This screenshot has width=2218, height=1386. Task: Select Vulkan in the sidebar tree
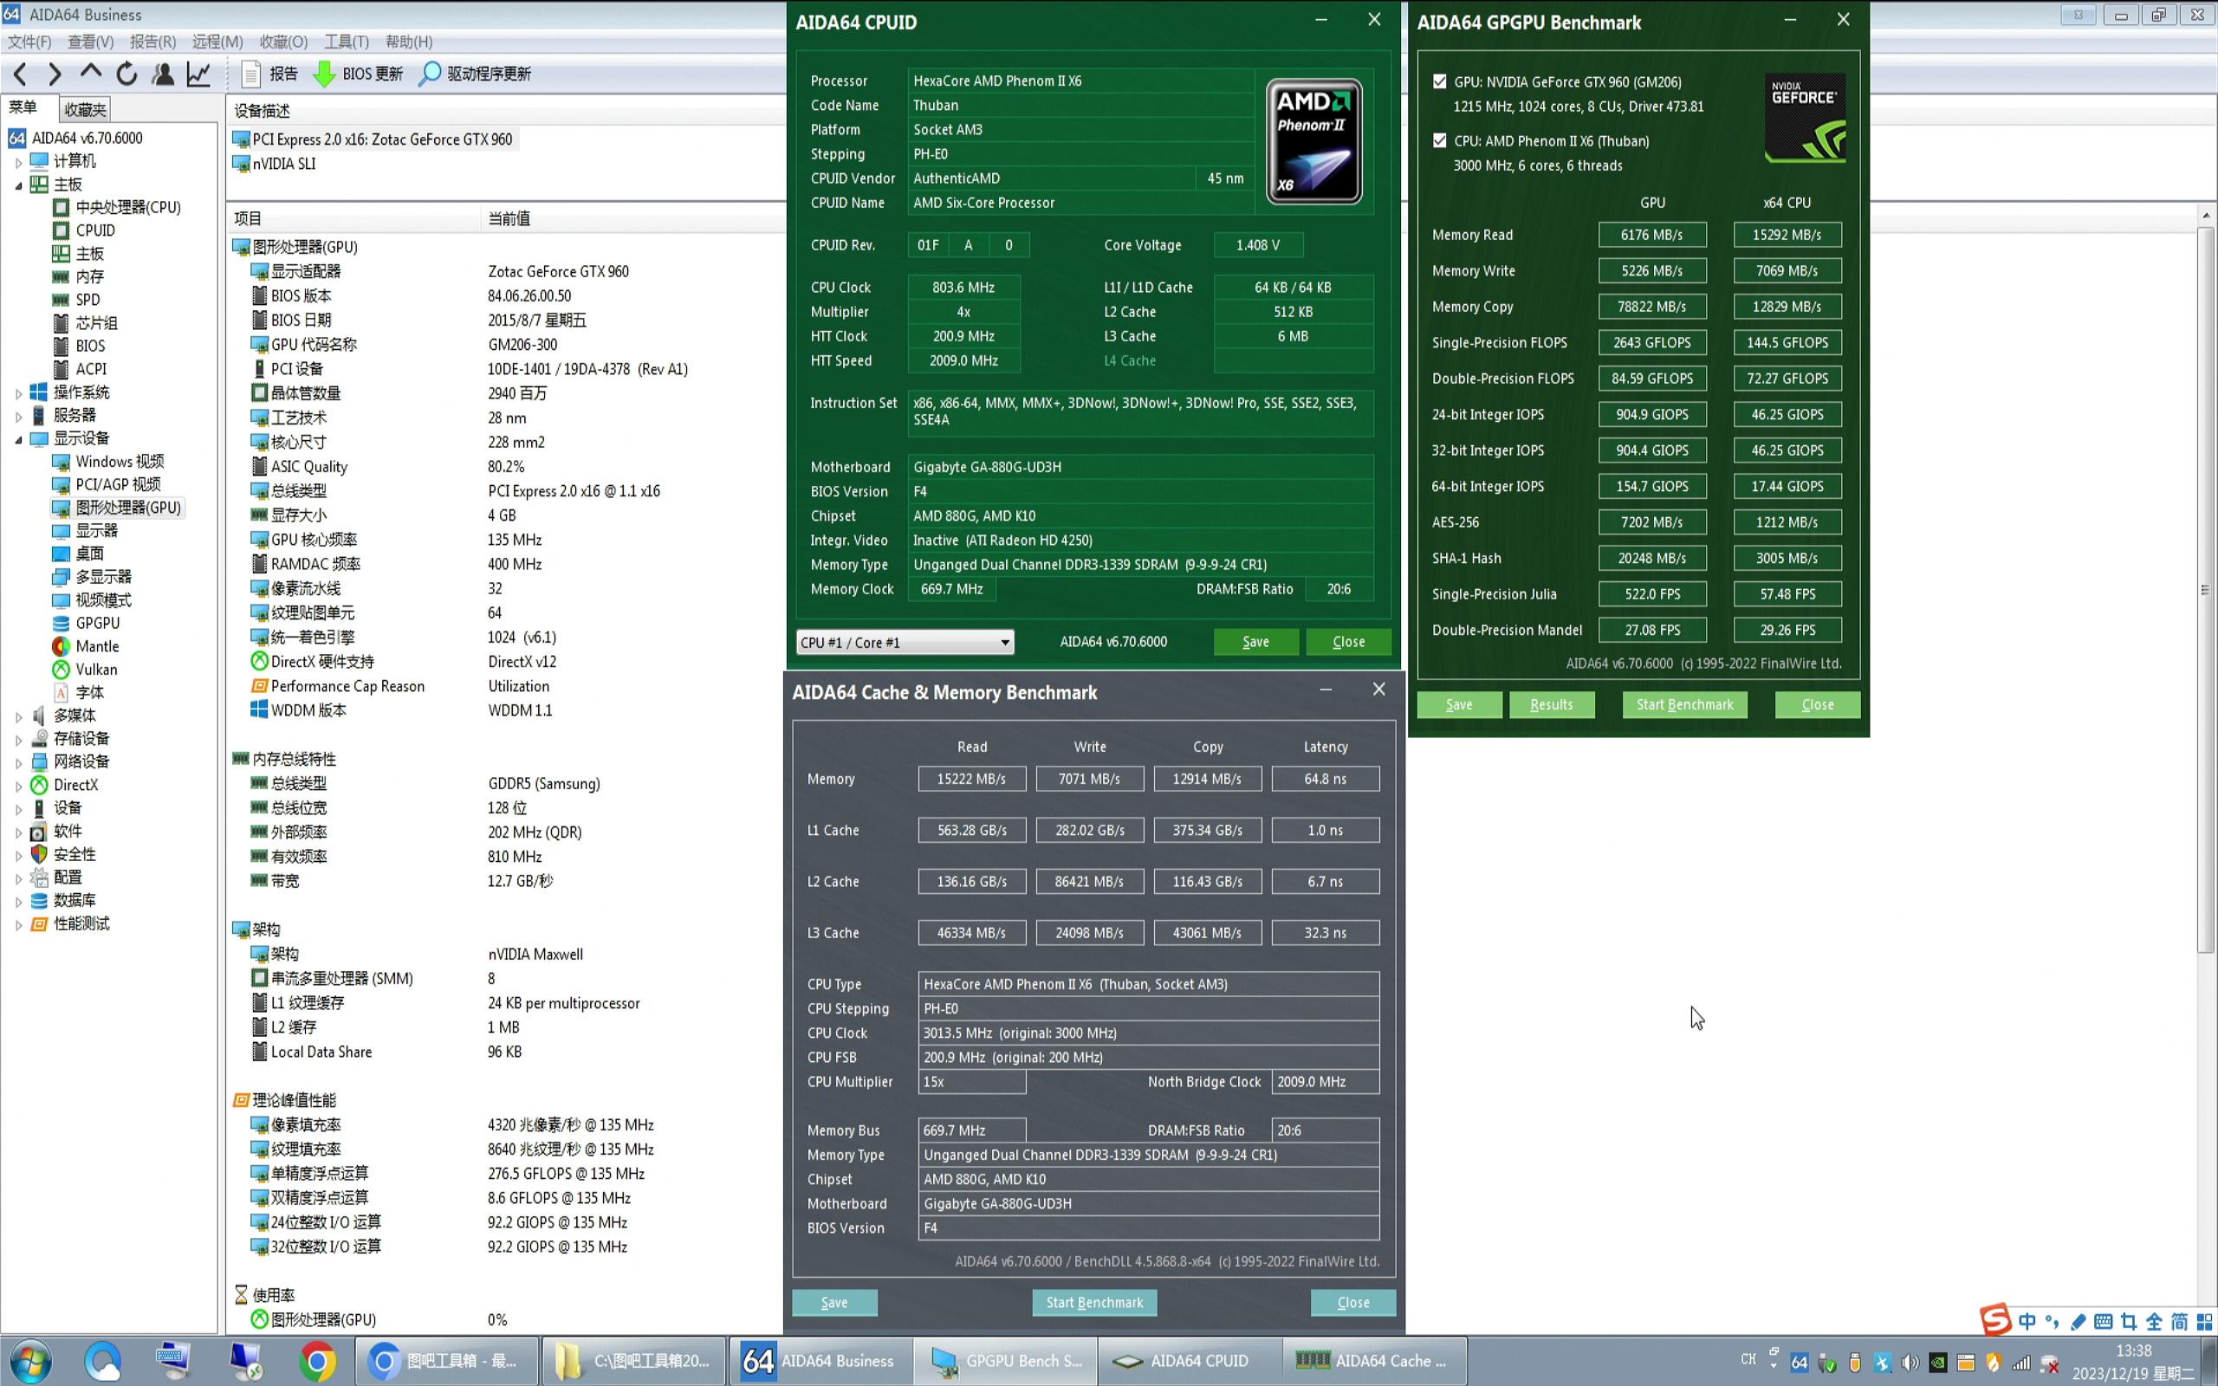coord(95,669)
